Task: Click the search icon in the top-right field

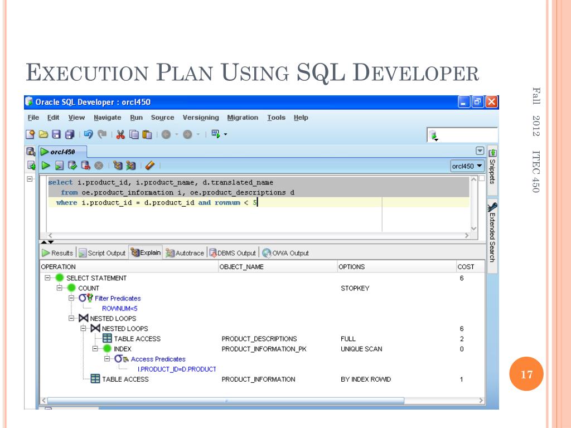Action: coord(433,136)
